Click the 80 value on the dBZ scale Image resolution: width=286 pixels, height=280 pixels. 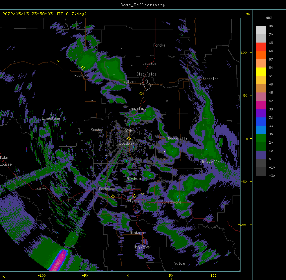tap(271, 26)
